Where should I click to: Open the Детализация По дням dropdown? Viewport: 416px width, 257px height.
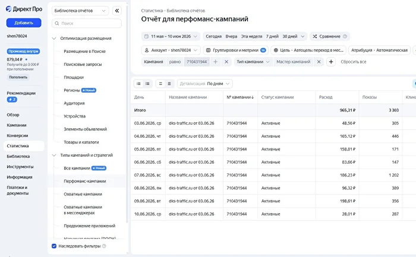tap(205, 84)
